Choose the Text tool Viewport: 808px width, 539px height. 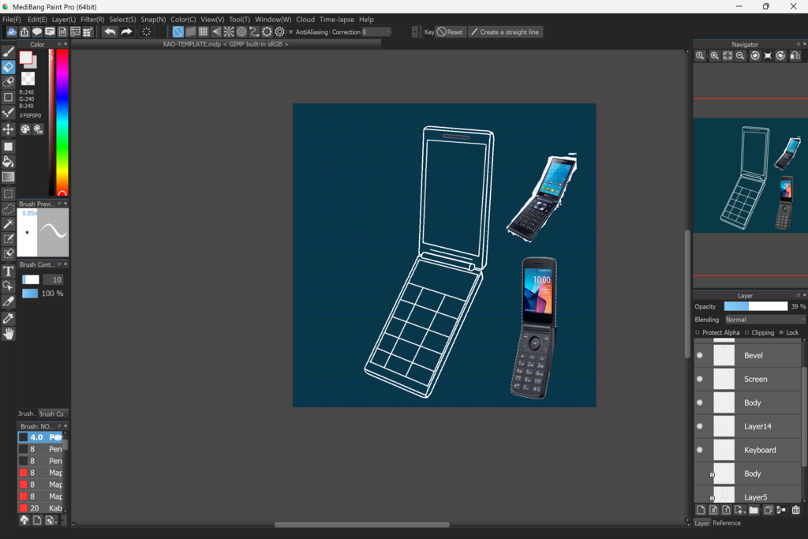coord(8,271)
